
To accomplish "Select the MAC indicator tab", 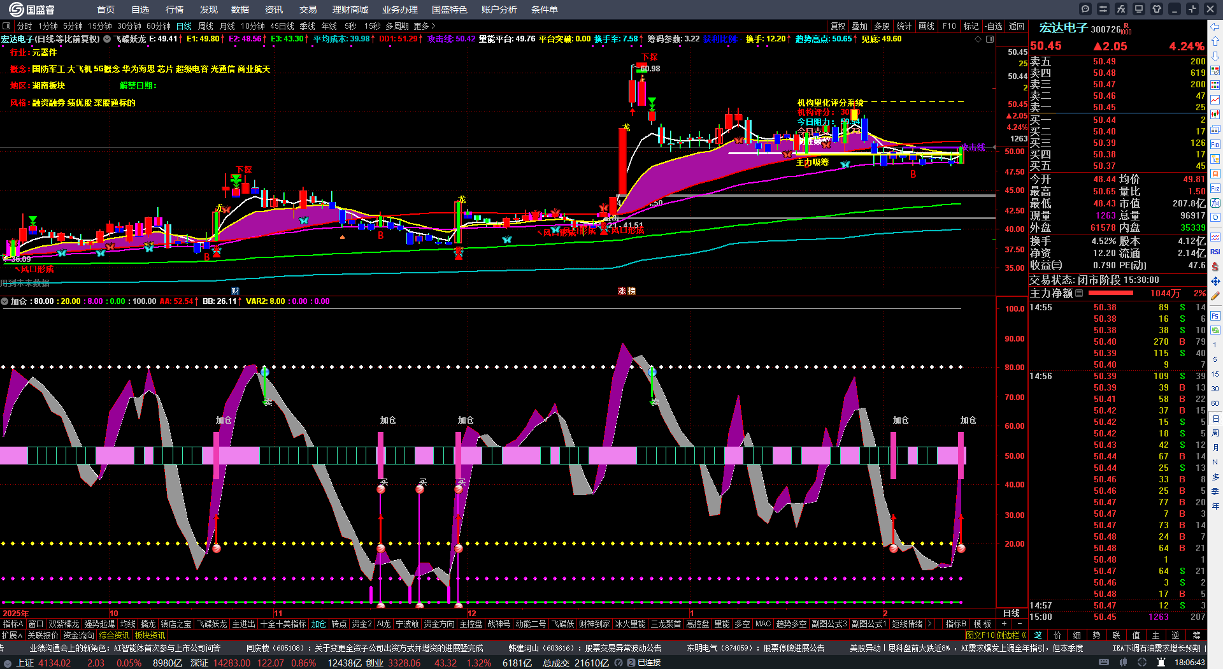I will (763, 624).
